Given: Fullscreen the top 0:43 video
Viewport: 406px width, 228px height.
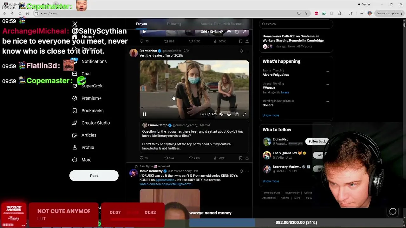Looking at the screenshot, I should (x=244, y=32).
